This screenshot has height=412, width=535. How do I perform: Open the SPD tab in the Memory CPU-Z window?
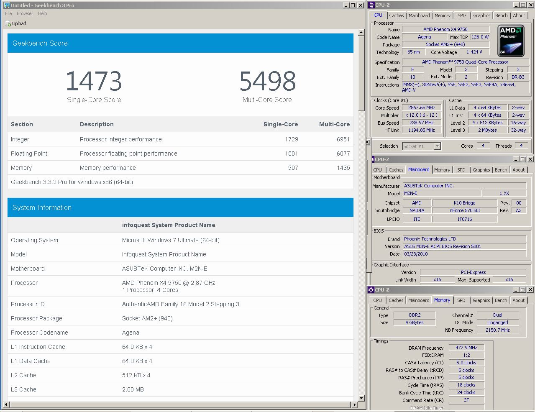tap(461, 300)
